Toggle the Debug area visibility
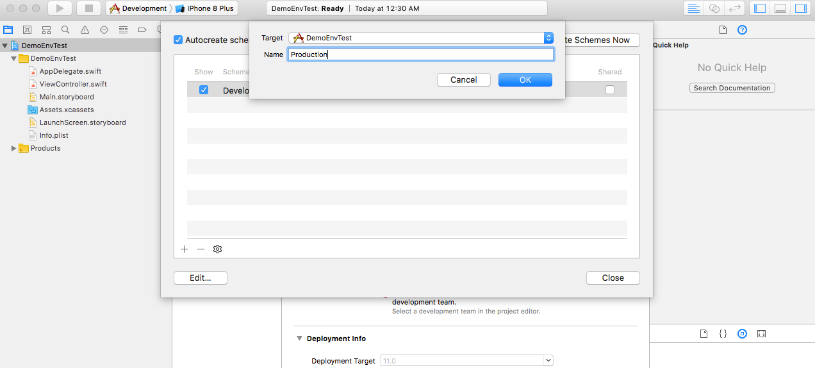This screenshot has width=815, height=368. [780, 8]
